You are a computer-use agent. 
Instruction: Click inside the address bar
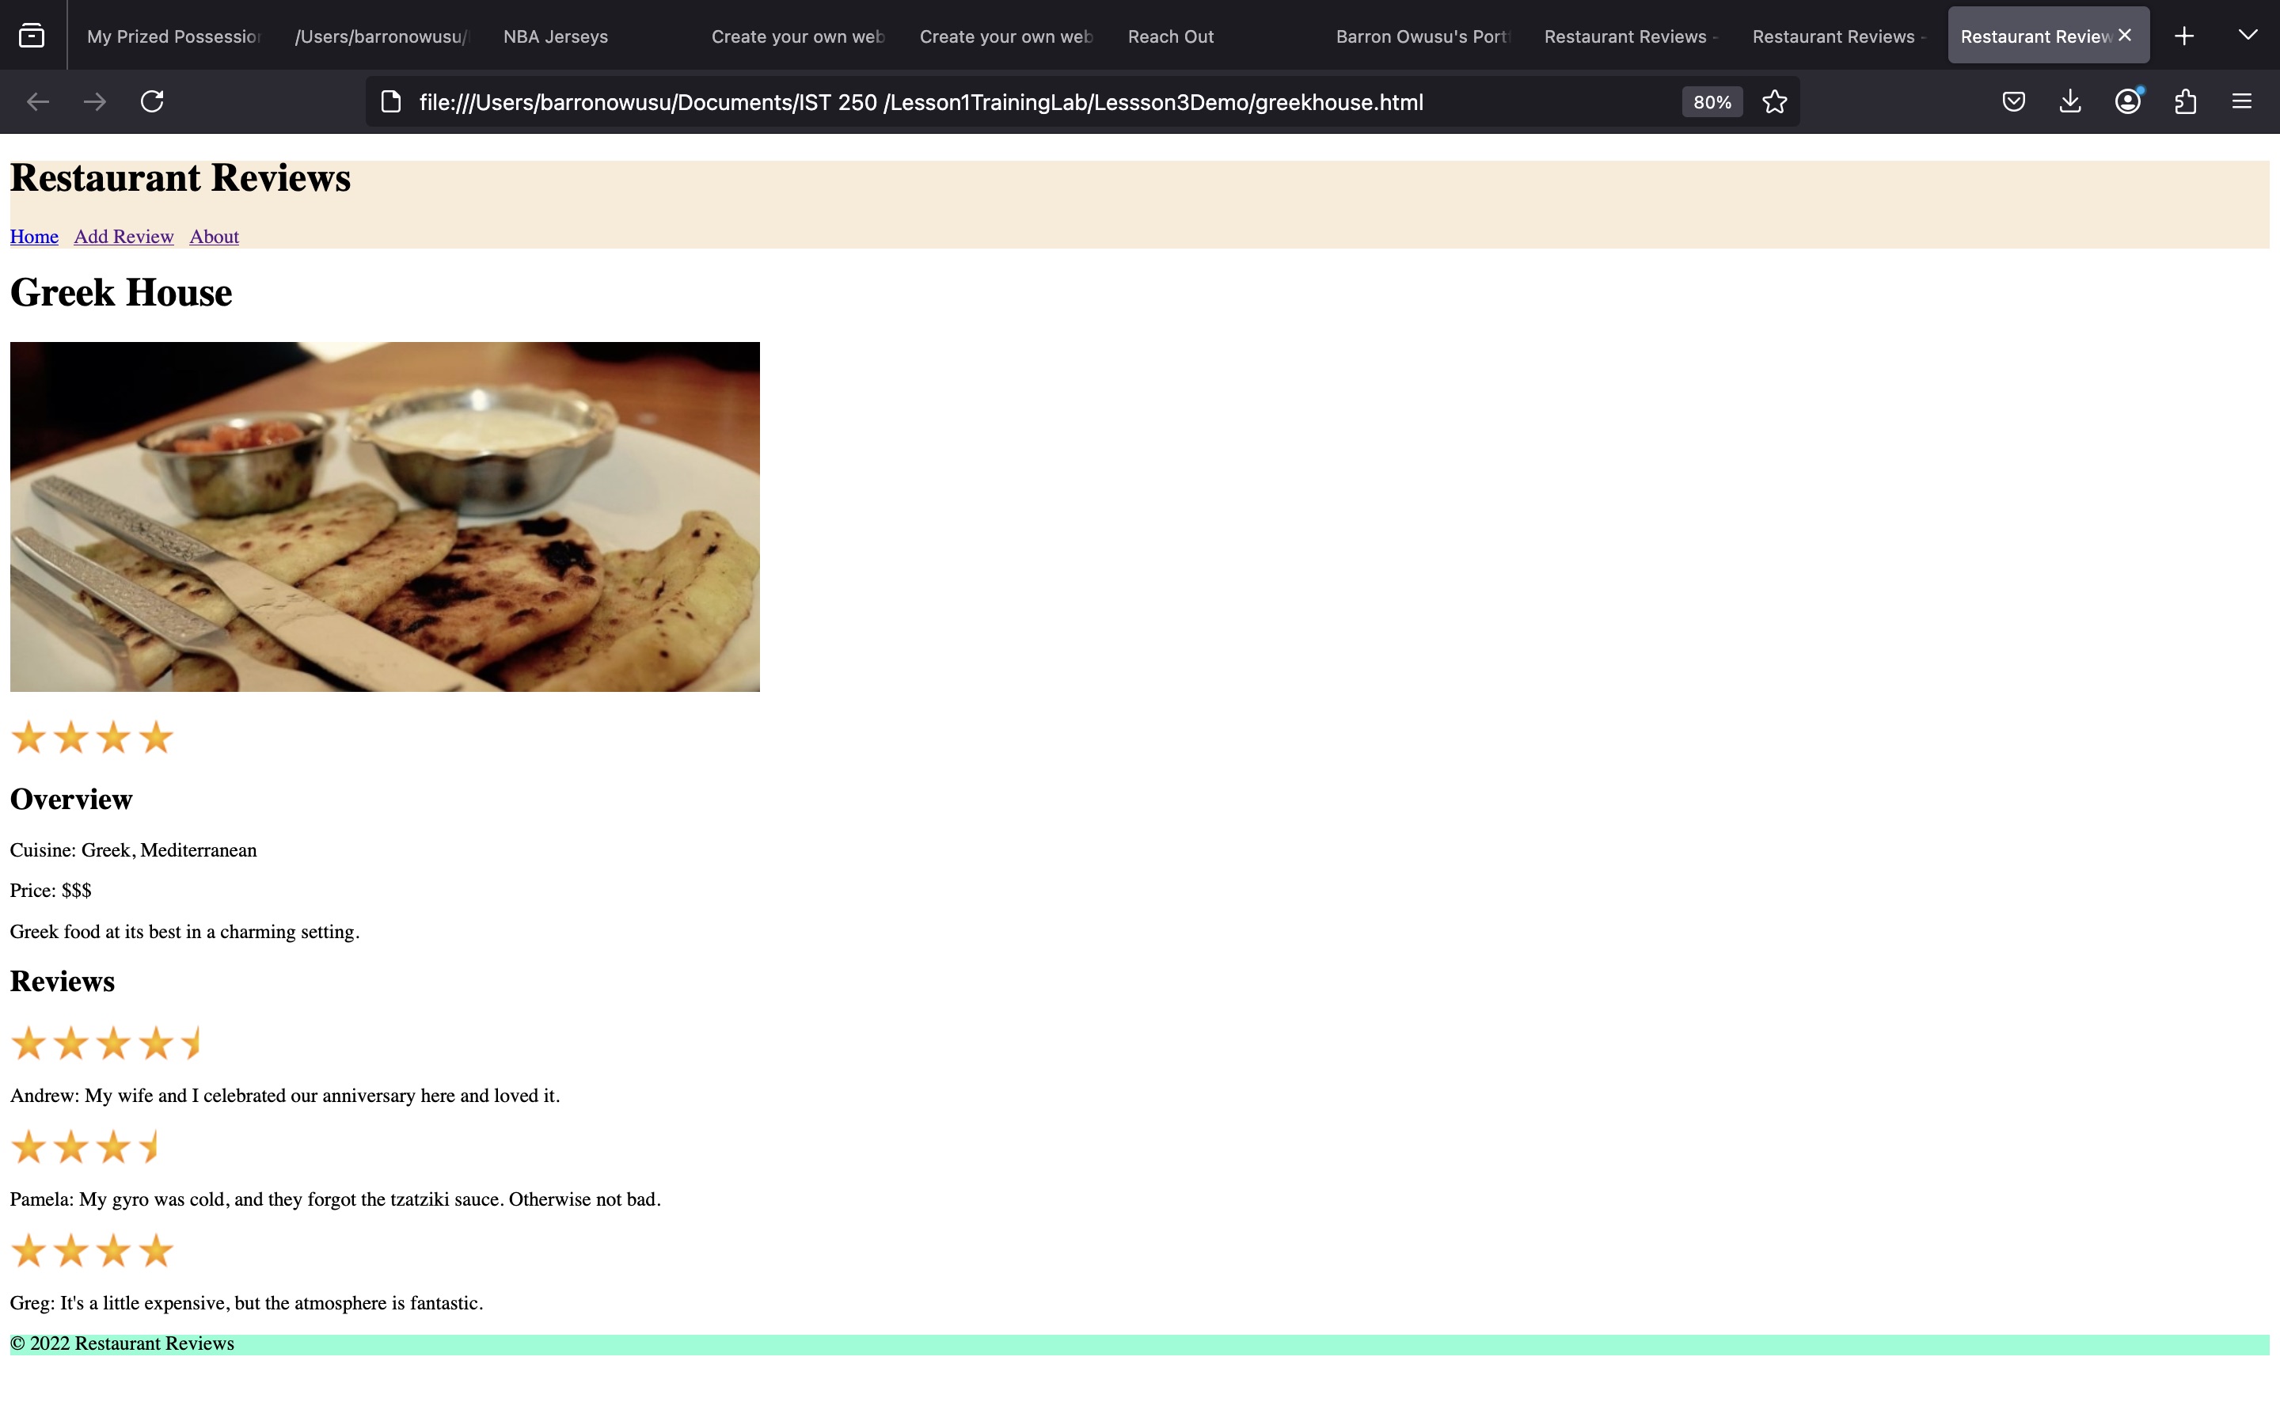(x=942, y=101)
